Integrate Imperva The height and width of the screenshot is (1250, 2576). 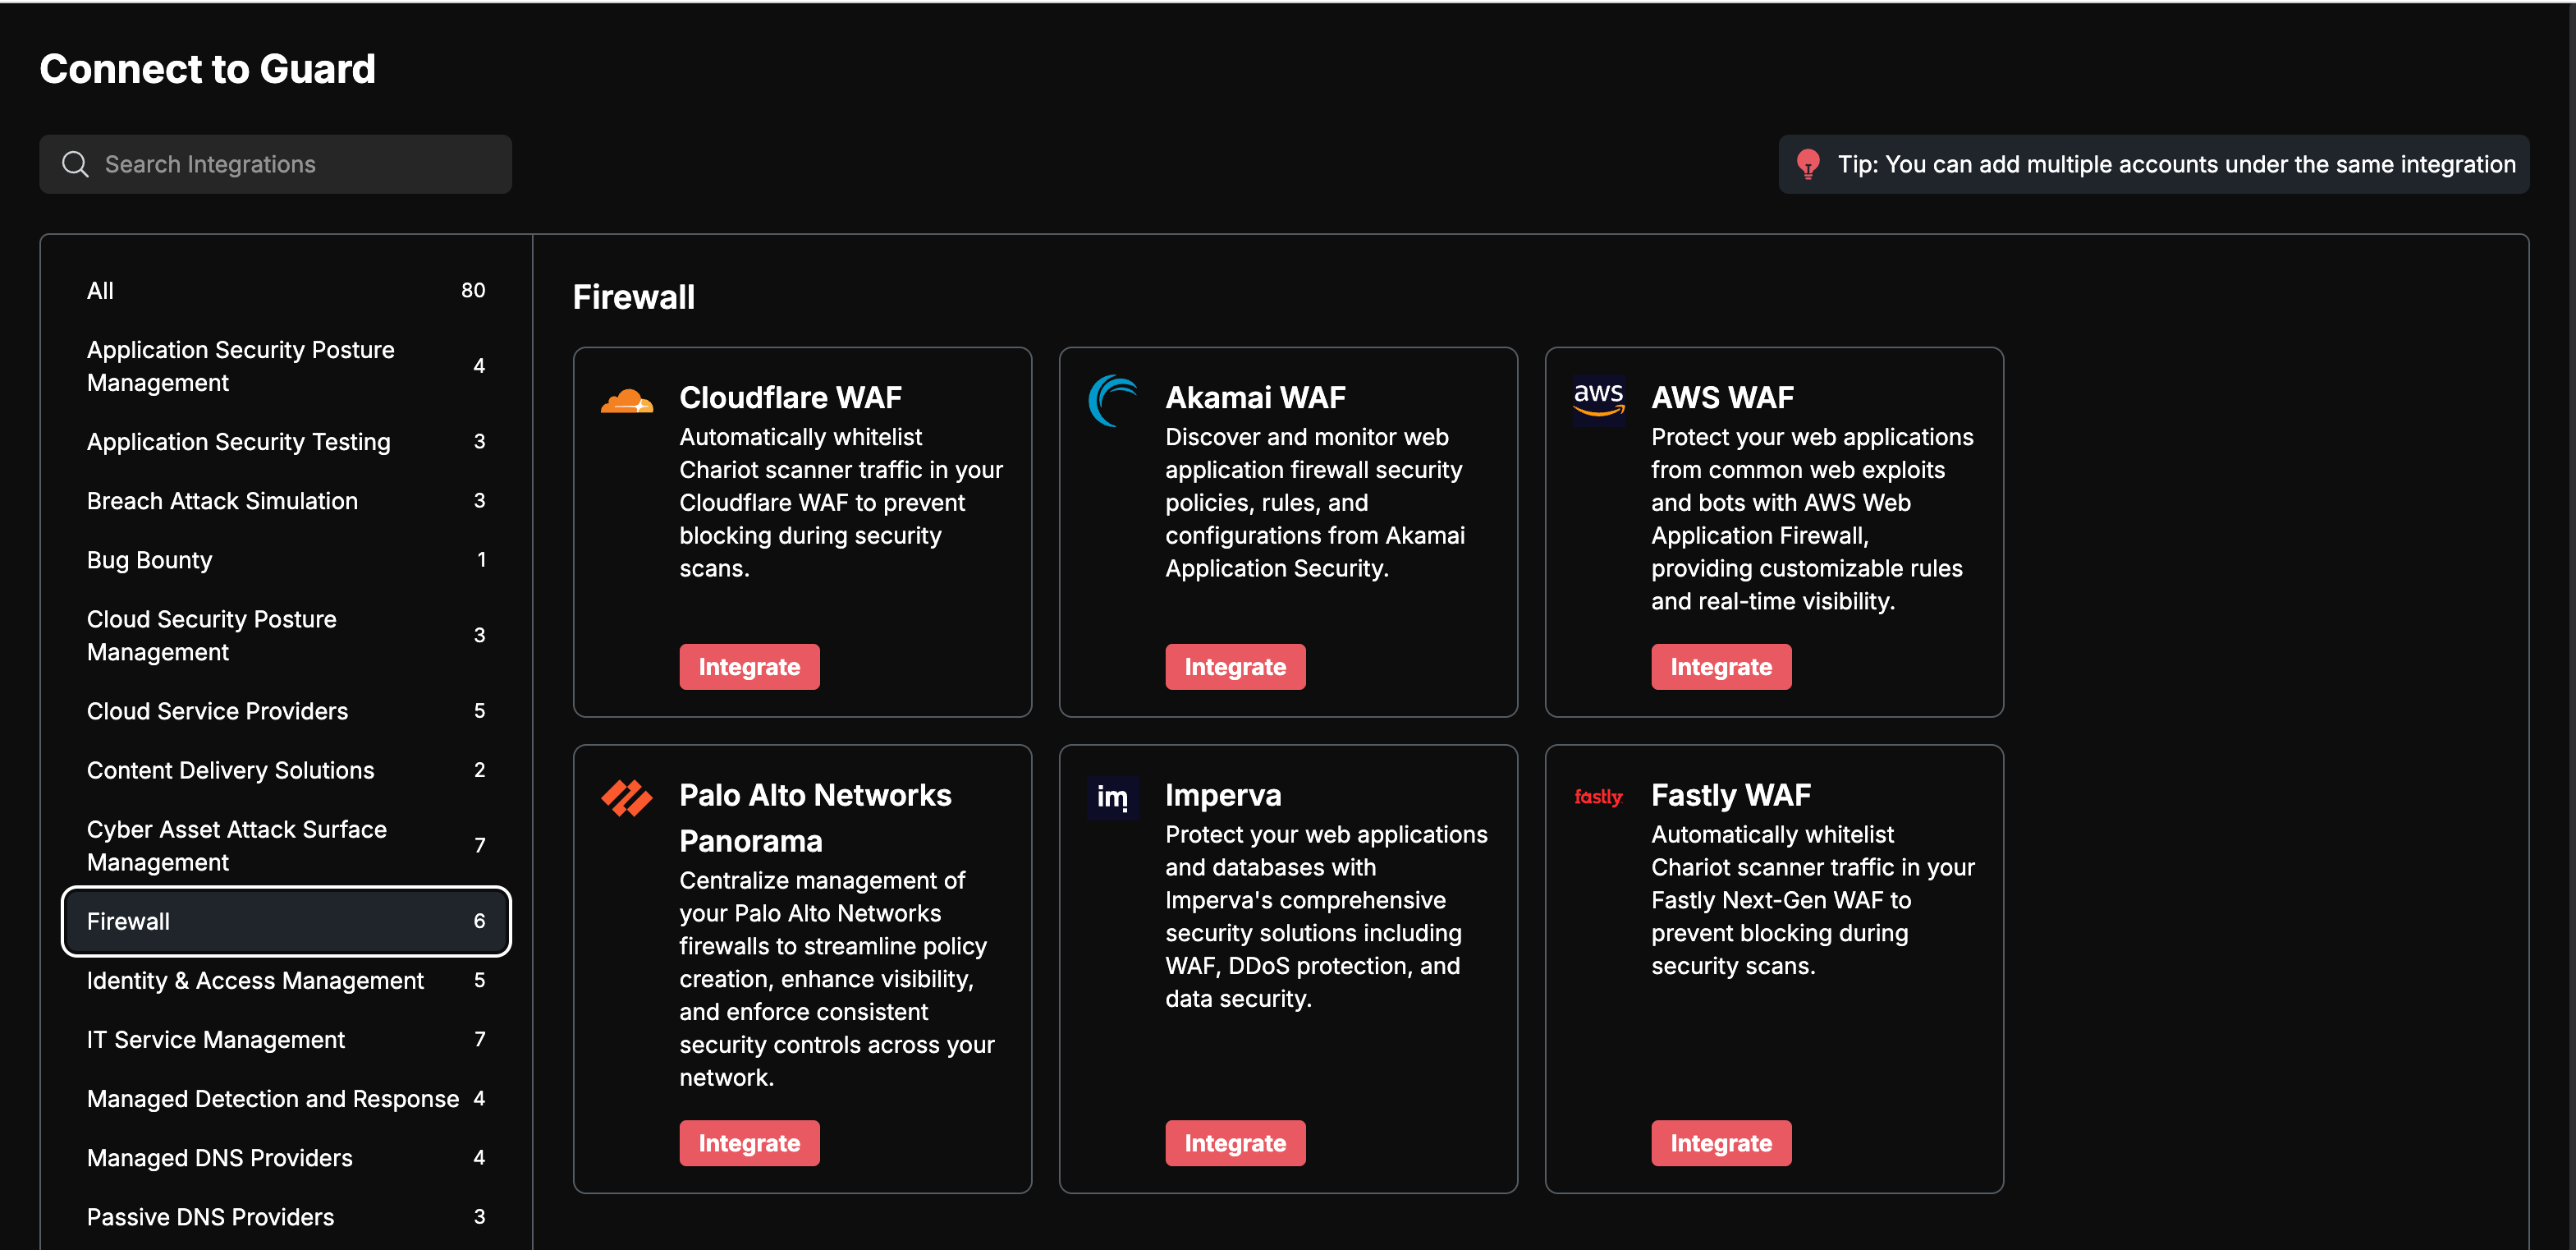tap(1235, 1143)
